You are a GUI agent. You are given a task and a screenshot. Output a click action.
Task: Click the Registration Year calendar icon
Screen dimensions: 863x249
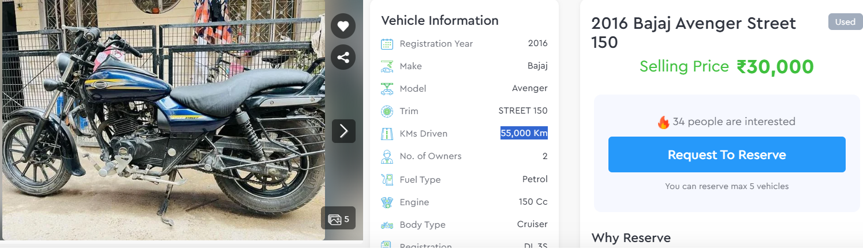coord(387,44)
